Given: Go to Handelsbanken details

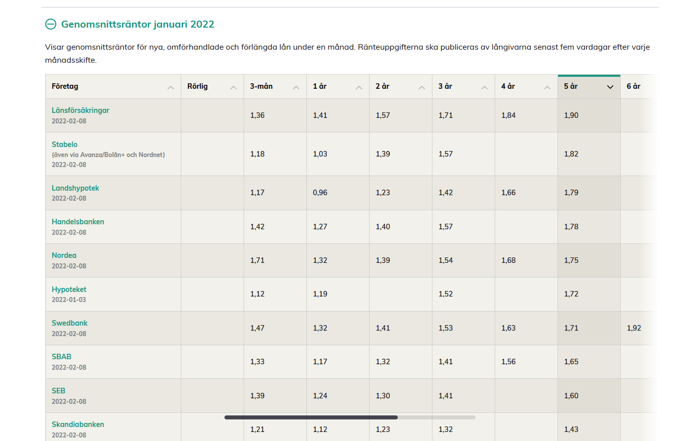Looking at the screenshot, I should [x=78, y=222].
